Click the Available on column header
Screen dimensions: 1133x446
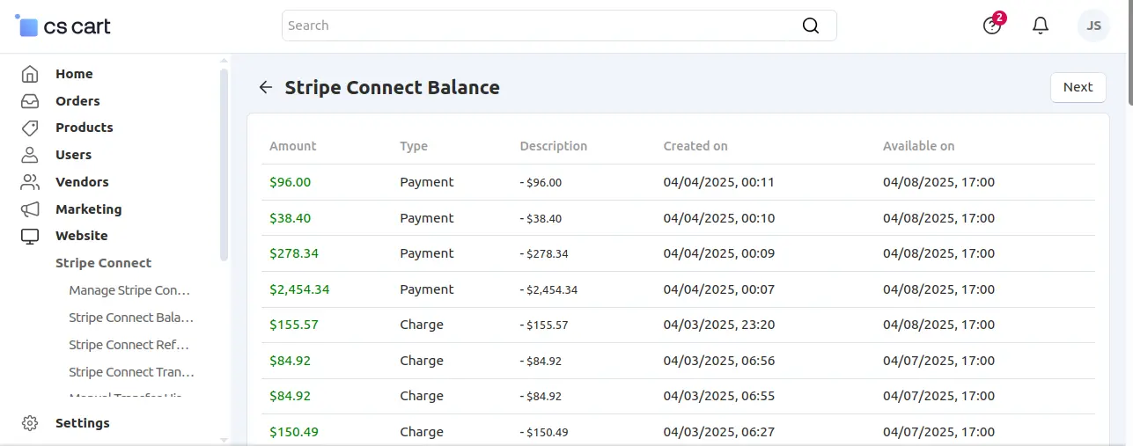918,146
